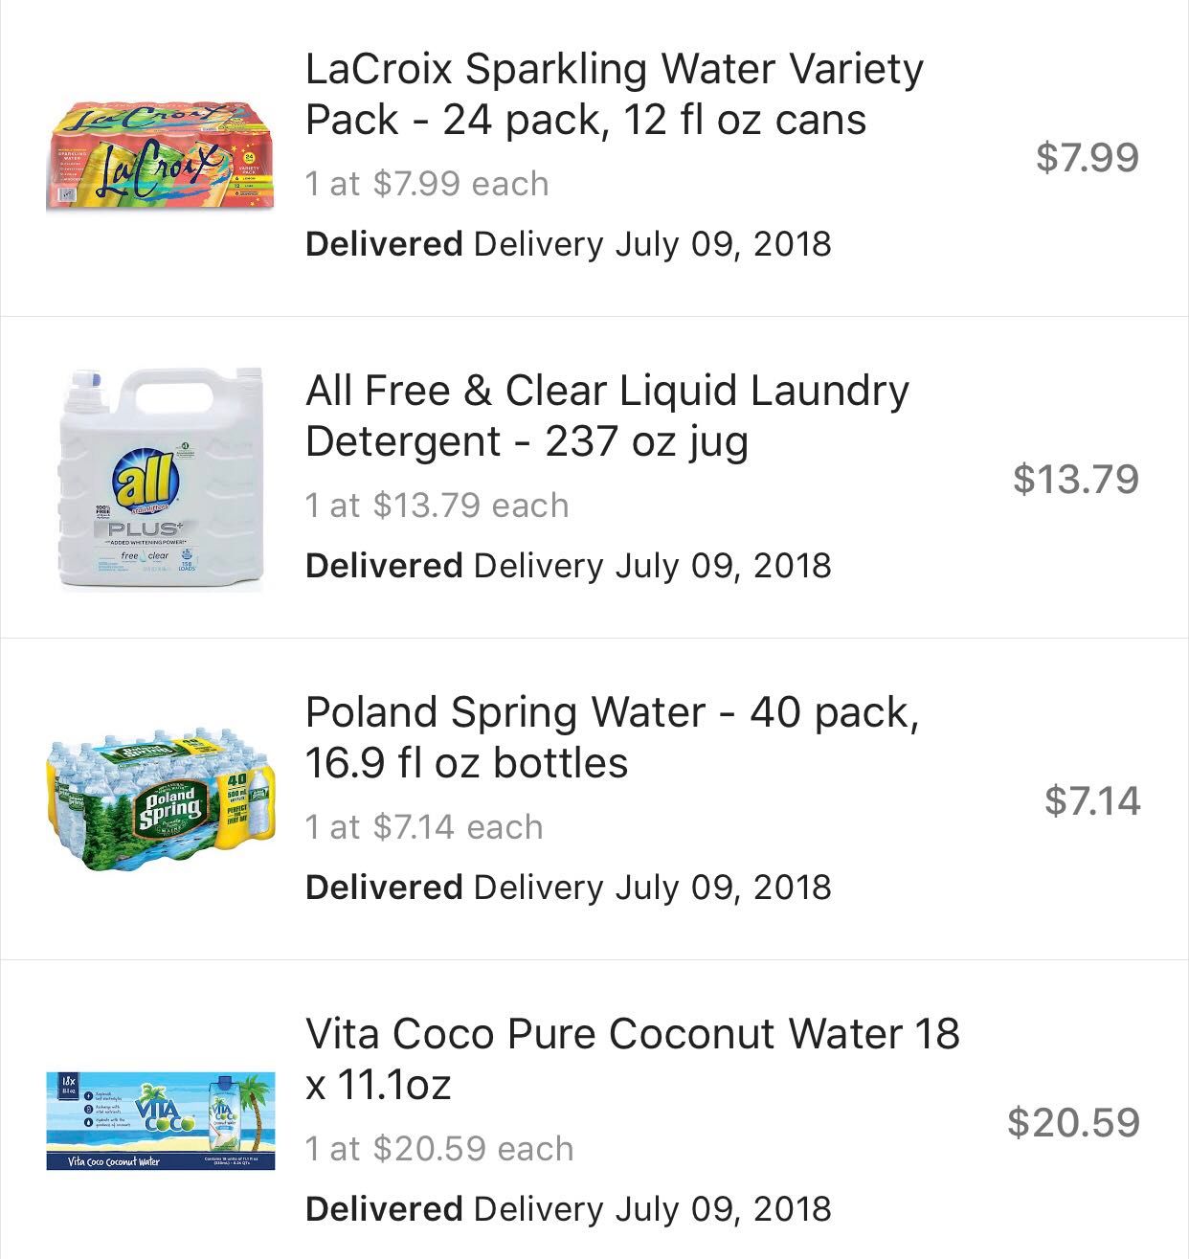
Task: Open LaCroix Sparkling Water Variety Pack title
Action: (614, 94)
